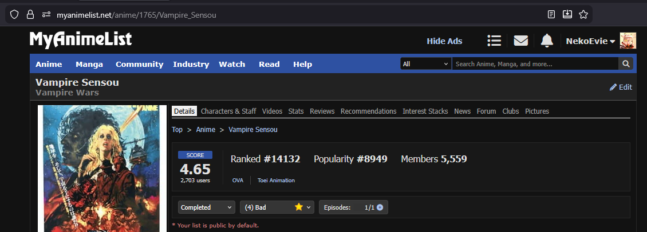647x232 pixels.
Task: Click the Ranked #14132 text
Action: [265, 159]
